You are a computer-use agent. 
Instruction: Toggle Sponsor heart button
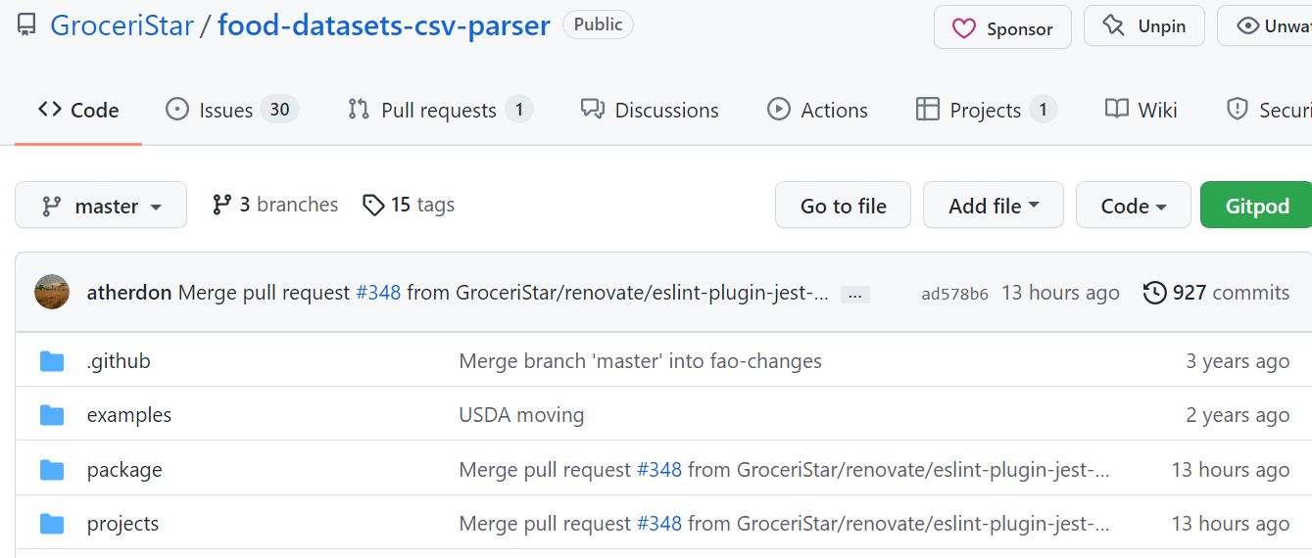[1002, 27]
